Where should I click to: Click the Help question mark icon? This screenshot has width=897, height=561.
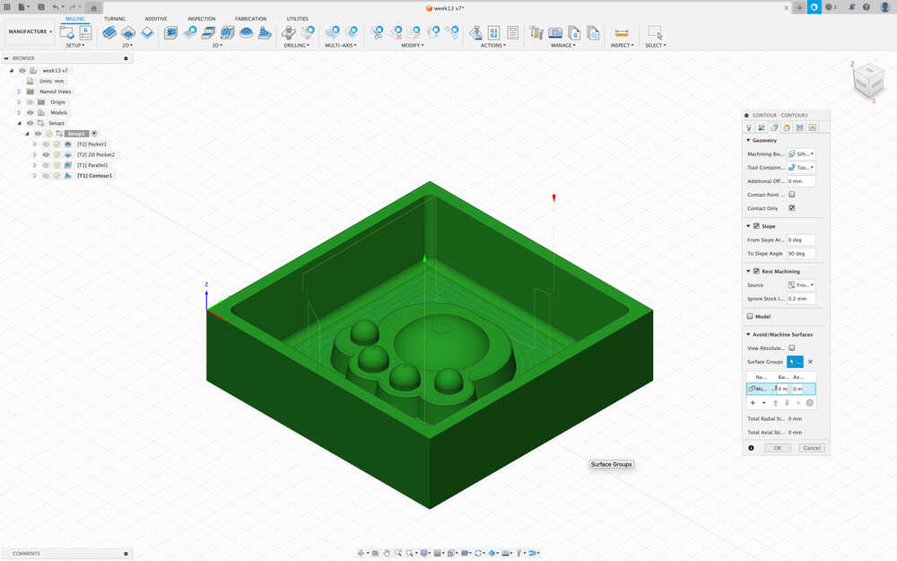[867, 7]
